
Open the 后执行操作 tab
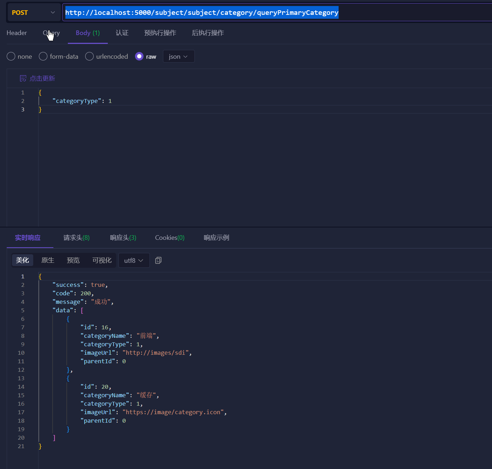click(208, 33)
